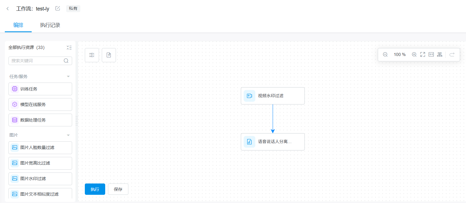
Task: Click the sidebar resize handle
Action: click(77, 121)
